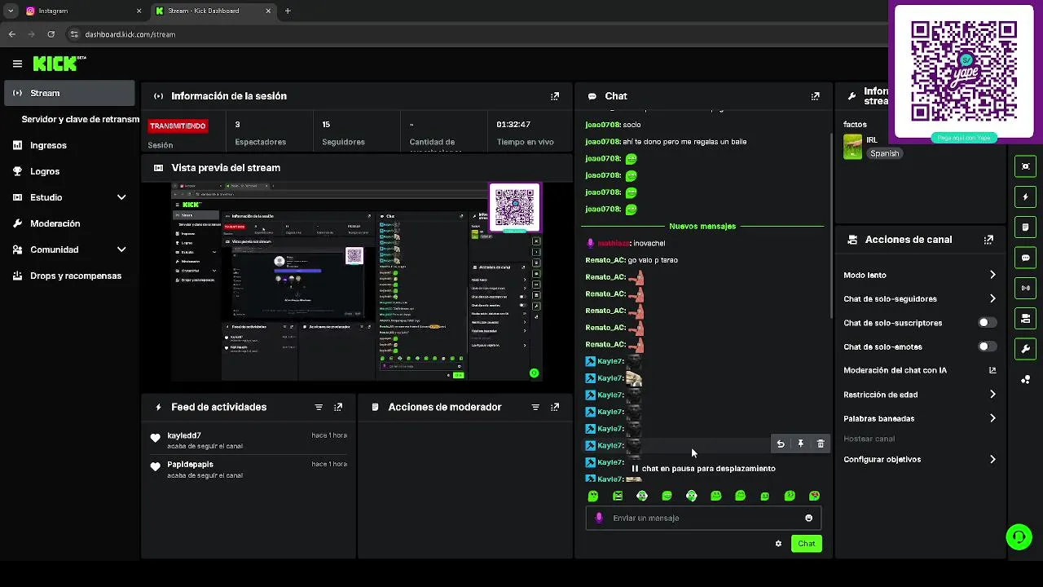The height and width of the screenshot is (587, 1043).
Task: Click the Nuevos mensajes divider label
Action: tap(702, 226)
